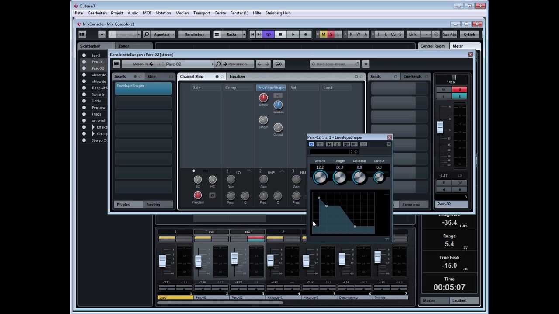Switch to Control Room tab

pyautogui.click(x=432, y=46)
